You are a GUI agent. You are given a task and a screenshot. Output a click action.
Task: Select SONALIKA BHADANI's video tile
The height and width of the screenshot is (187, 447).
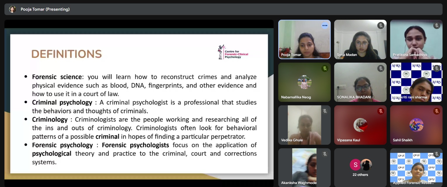(x=360, y=82)
